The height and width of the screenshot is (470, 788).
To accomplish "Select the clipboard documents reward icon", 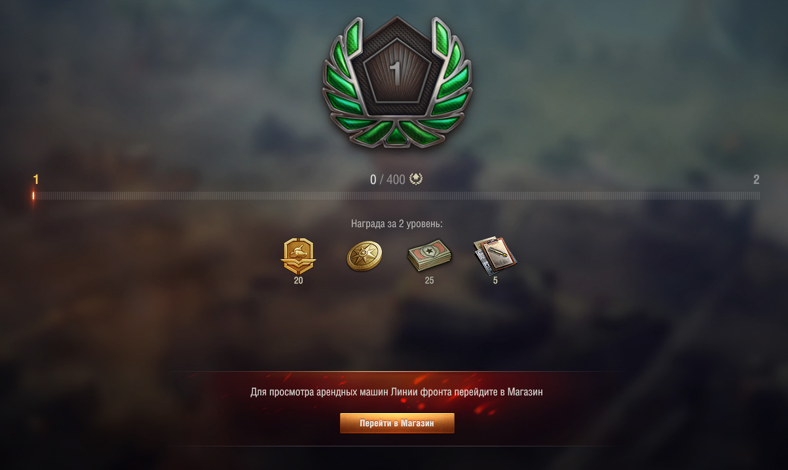I will (x=495, y=256).
